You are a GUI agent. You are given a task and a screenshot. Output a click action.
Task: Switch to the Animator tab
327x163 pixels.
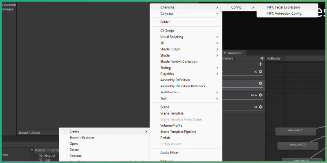coord(234,53)
